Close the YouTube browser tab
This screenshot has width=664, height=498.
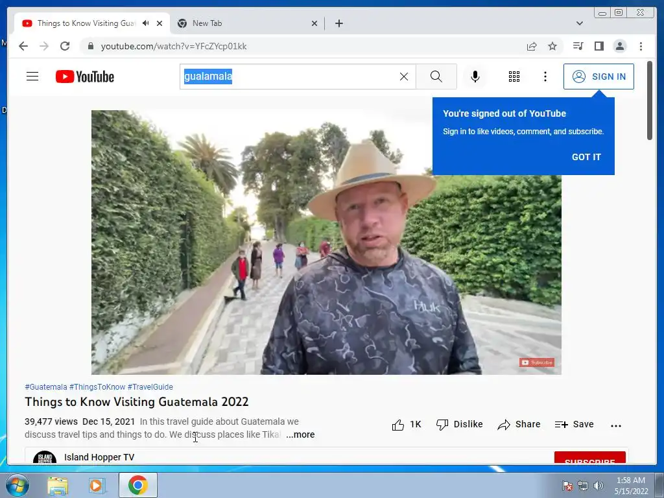pyautogui.click(x=160, y=23)
